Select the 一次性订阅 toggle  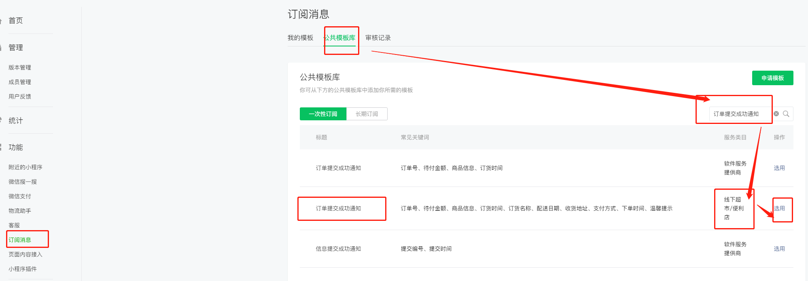[323, 114]
